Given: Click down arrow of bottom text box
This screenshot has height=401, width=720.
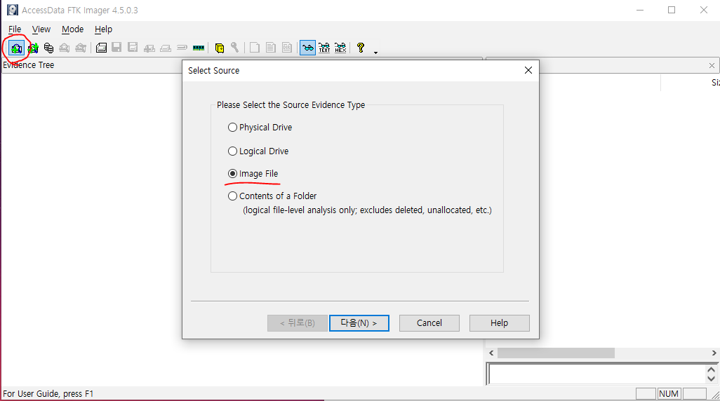Looking at the screenshot, I should coord(712,379).
